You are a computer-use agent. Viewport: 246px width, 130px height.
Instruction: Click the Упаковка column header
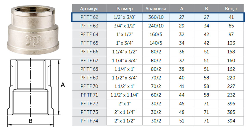156,9
